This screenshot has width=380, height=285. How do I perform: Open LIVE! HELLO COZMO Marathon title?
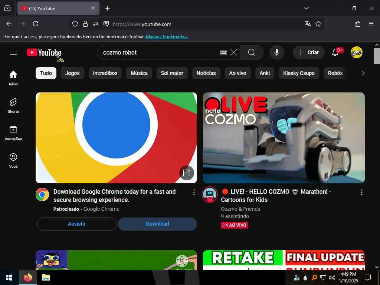click(276, 196)
